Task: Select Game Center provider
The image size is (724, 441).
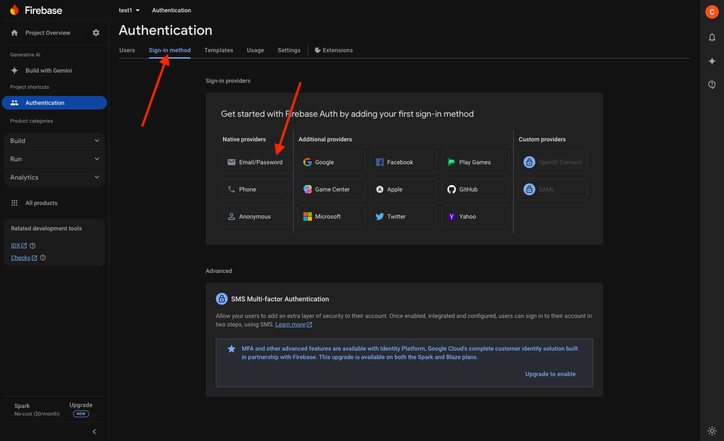Action: (x=331, y=189)
